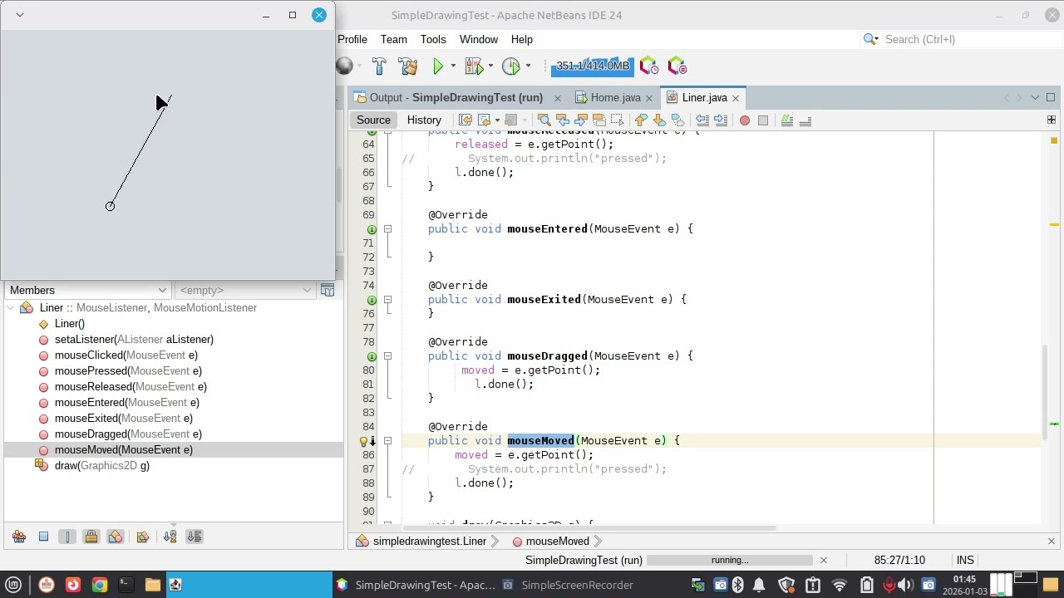
Task: Click Shift Line Right icon
Action: pos(721,120)
